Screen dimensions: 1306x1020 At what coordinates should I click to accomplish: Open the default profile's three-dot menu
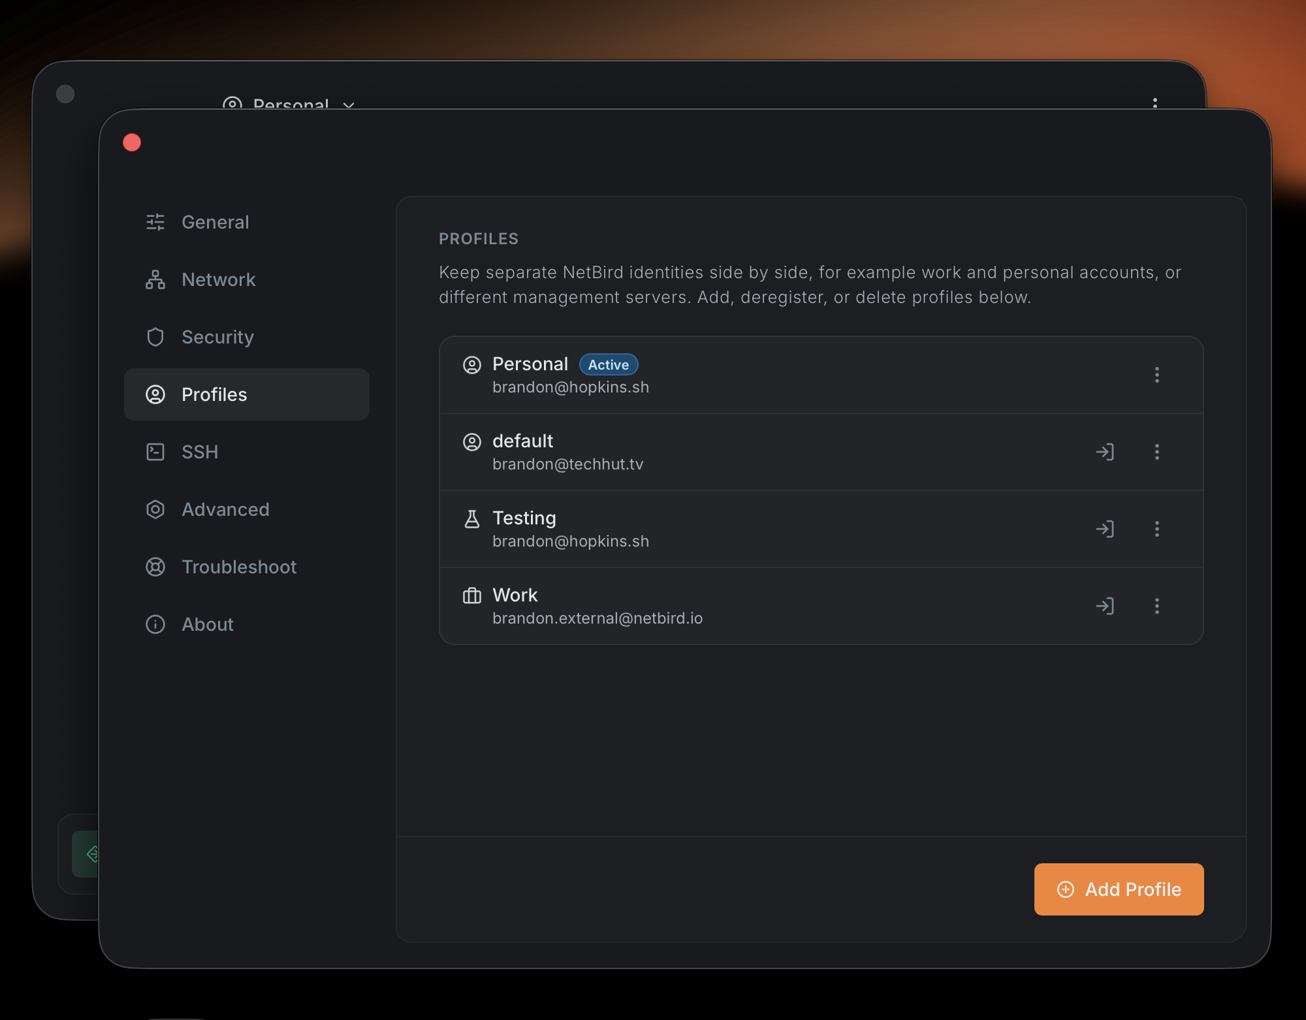point(1157,452)
